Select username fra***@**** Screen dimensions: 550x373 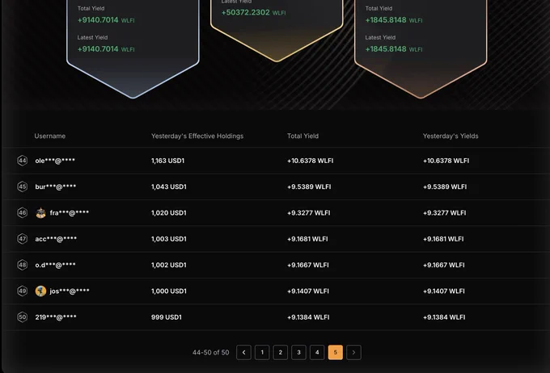point(70,213)
